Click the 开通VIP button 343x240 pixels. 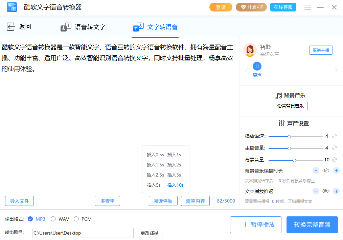point(251,7)
